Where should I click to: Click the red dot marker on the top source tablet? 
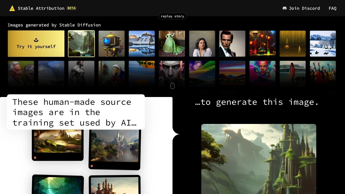pyautogui.click(x=35, y=157)
